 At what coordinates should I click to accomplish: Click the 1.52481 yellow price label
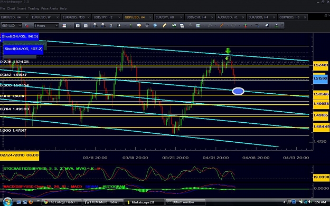pyautogui.click(x=320, y=65)
